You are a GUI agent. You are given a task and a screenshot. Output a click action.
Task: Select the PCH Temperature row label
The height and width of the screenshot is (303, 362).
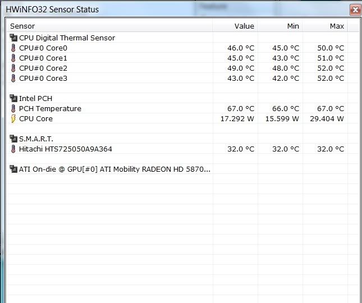click(x=50, y=109)
